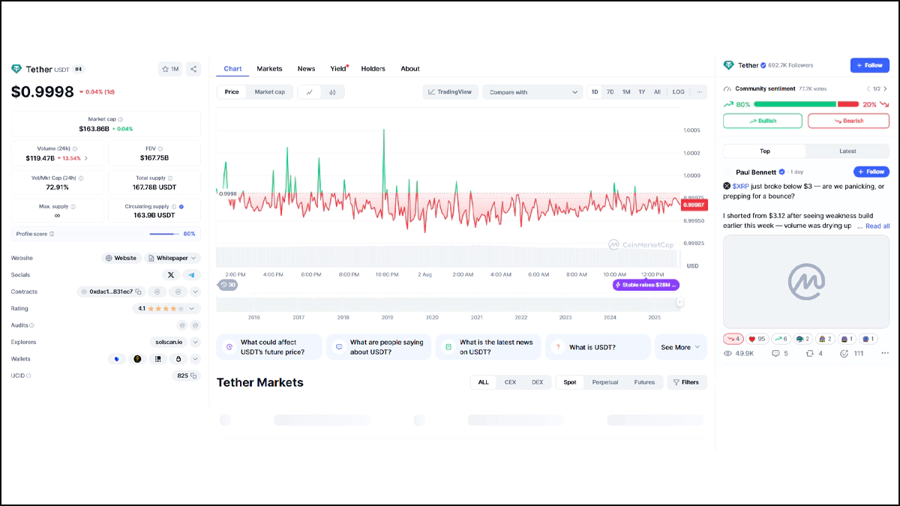Open the chart history icon labeled 30
Screen dimensions: 900x506
(x=227, y=285)
